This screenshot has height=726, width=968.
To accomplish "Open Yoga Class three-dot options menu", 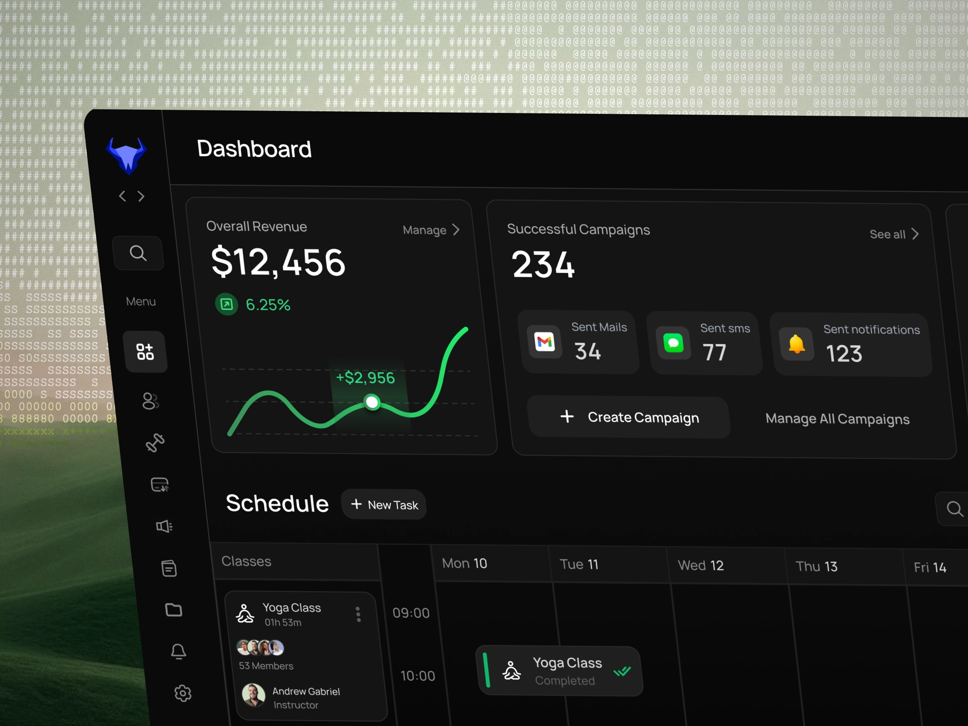I will (359, 614).
